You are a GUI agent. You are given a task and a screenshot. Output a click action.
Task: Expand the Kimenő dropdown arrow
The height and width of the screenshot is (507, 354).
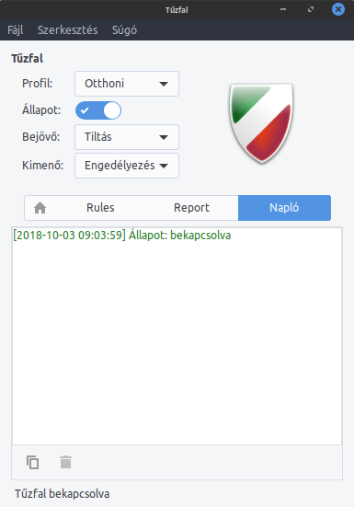click(x=164, y=166)
